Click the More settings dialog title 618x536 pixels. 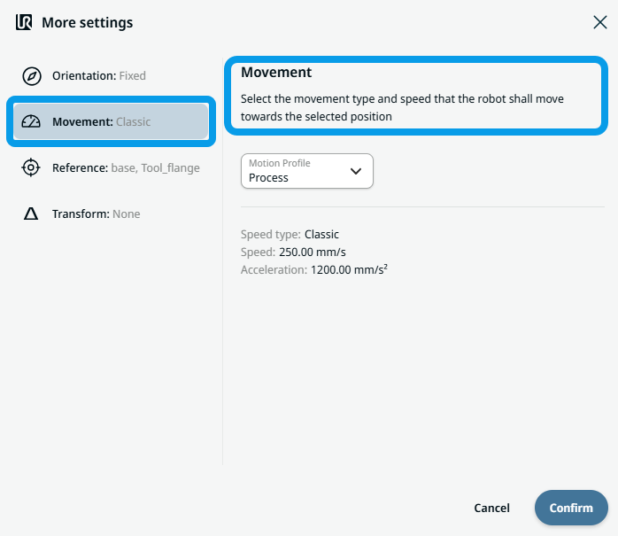(88, 22)
